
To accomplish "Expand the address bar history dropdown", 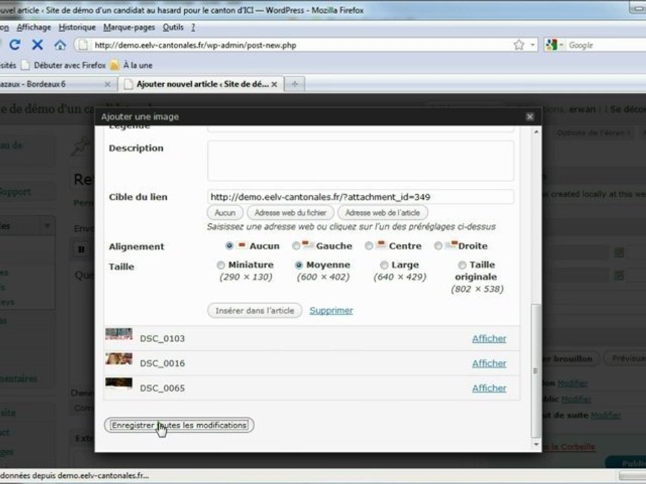I will point(533,45).
